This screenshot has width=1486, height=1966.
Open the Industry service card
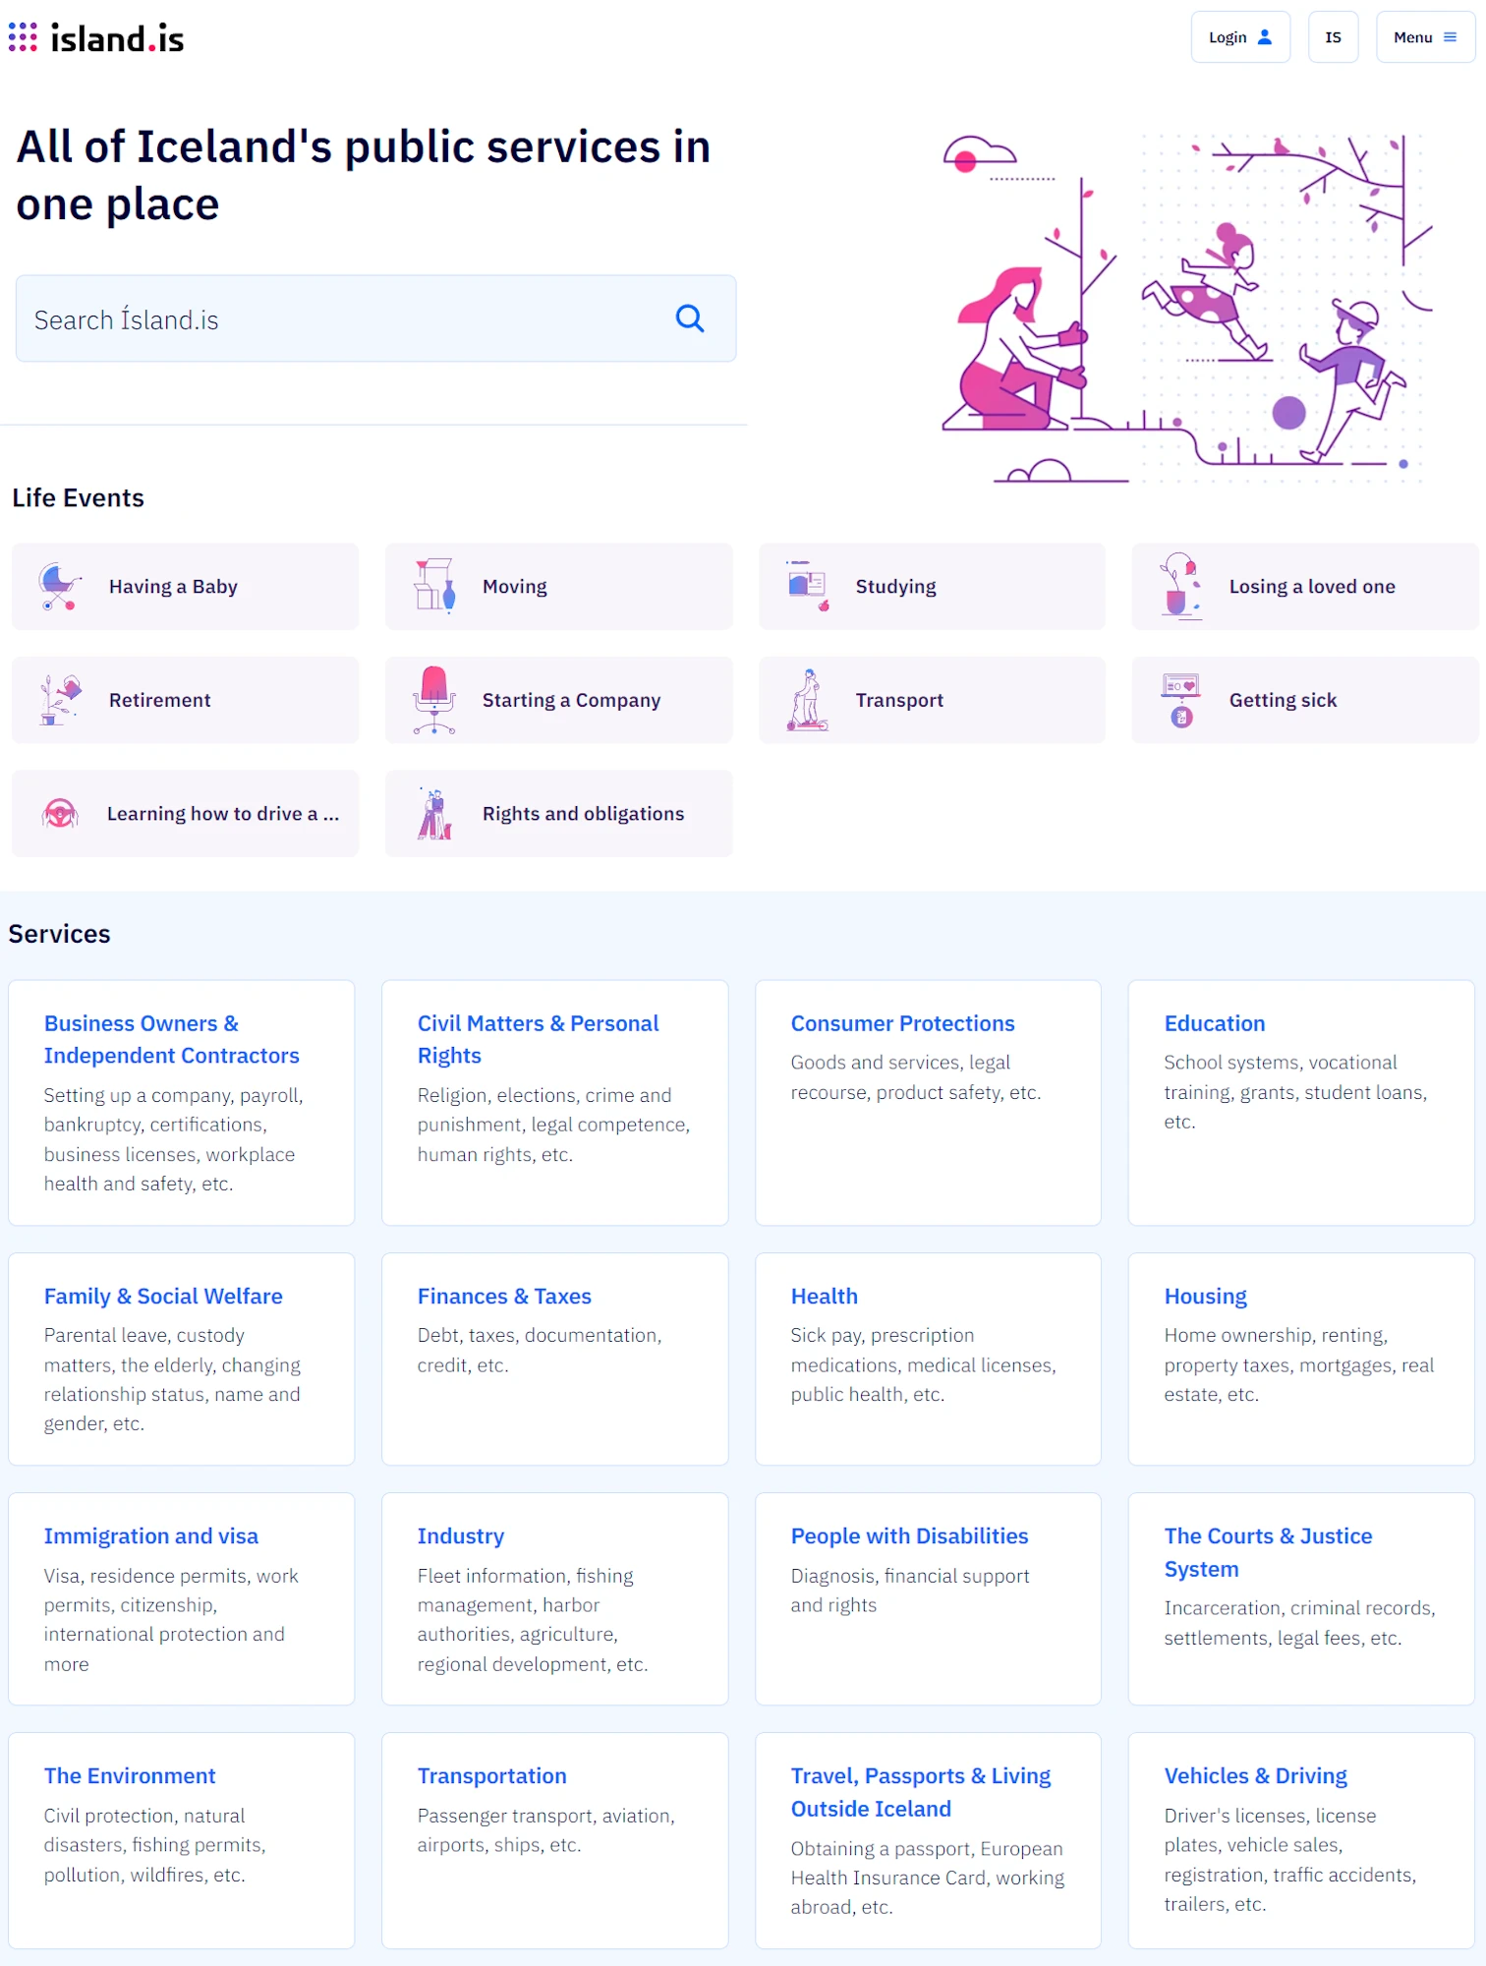point(555,1599)
